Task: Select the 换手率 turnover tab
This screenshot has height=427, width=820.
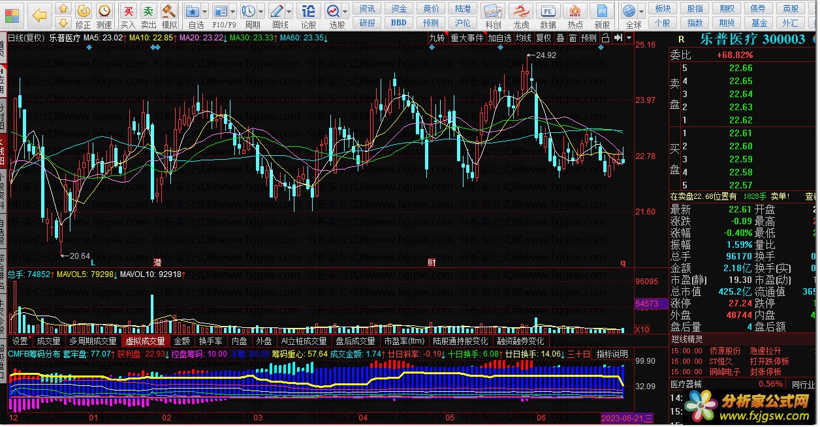Action: [211, 341]
